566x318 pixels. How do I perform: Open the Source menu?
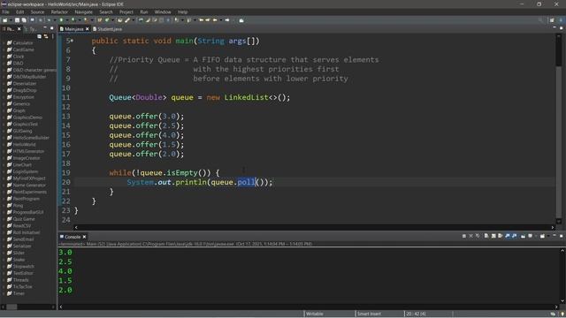(37, 11)
